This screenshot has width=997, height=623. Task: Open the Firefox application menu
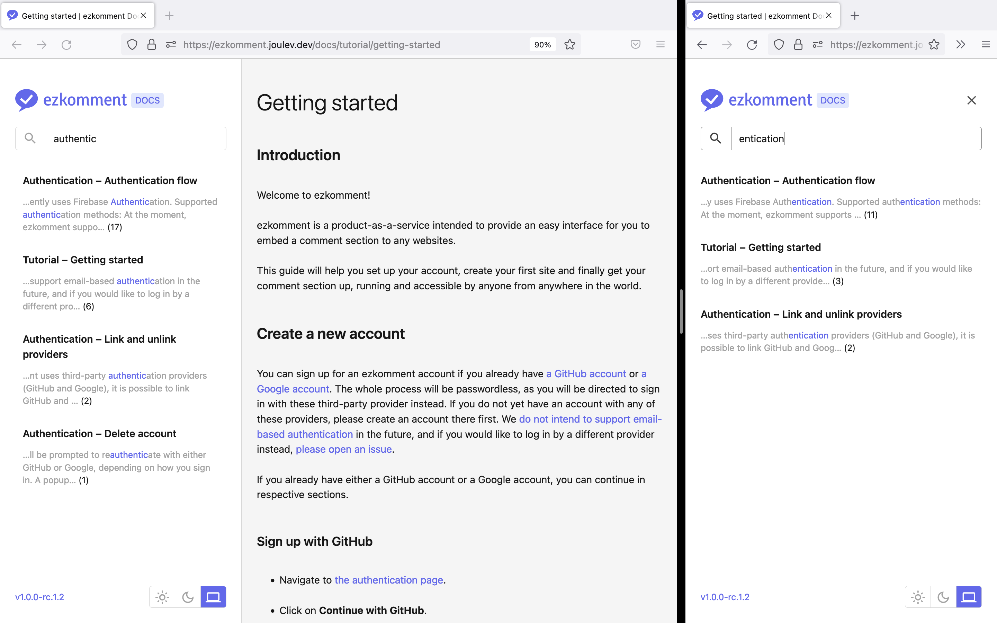point(661,45)
